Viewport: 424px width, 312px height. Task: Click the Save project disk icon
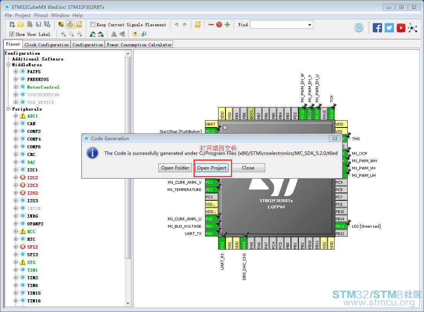coord(39,25)
